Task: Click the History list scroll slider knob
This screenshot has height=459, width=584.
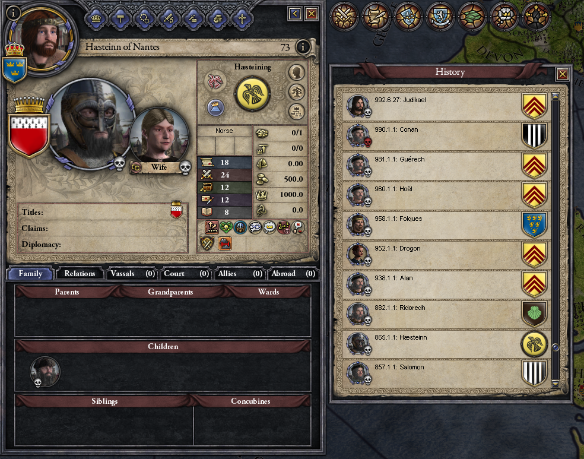Action: click(x=555, y=347)
